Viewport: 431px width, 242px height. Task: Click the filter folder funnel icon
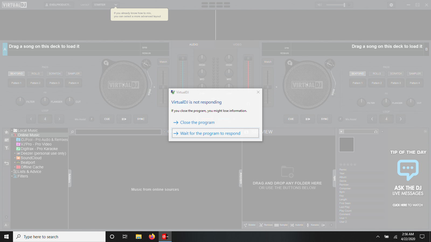tap(6, 148)
